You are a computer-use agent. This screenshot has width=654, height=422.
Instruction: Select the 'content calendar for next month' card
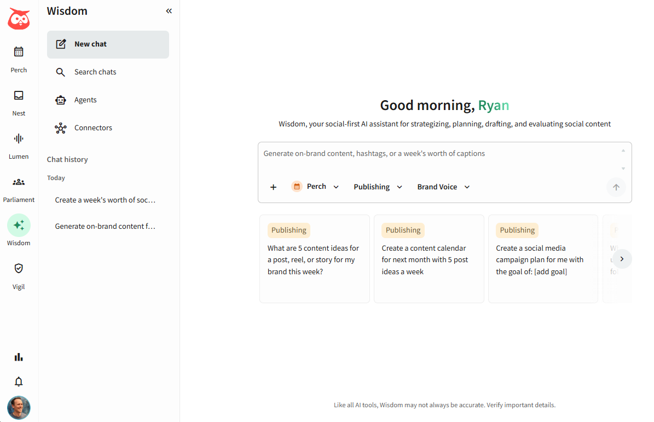[x=429, y=259]
